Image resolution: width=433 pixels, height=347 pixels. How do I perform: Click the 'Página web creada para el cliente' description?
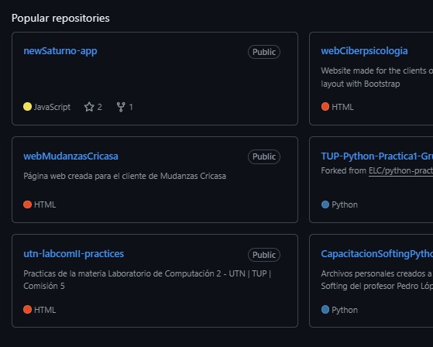[x=125, y=176]
